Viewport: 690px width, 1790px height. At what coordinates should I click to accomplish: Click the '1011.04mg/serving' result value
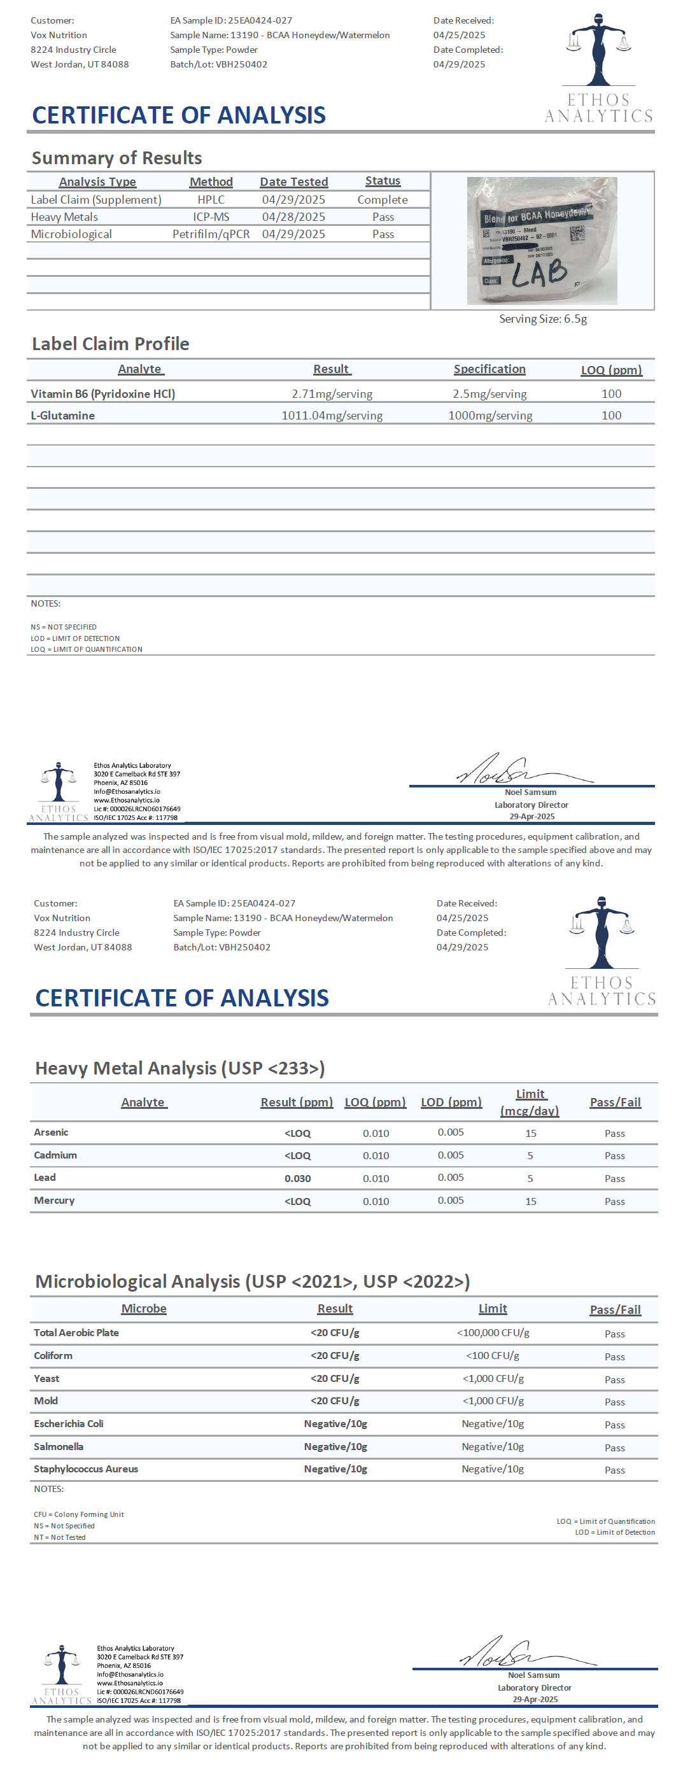click(x=332, y=416)
